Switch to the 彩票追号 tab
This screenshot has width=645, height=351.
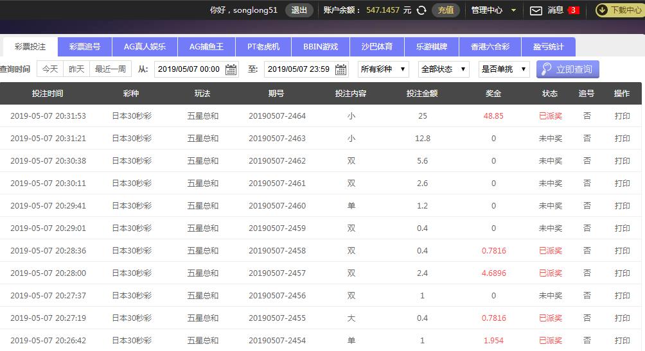coord(85,47)
